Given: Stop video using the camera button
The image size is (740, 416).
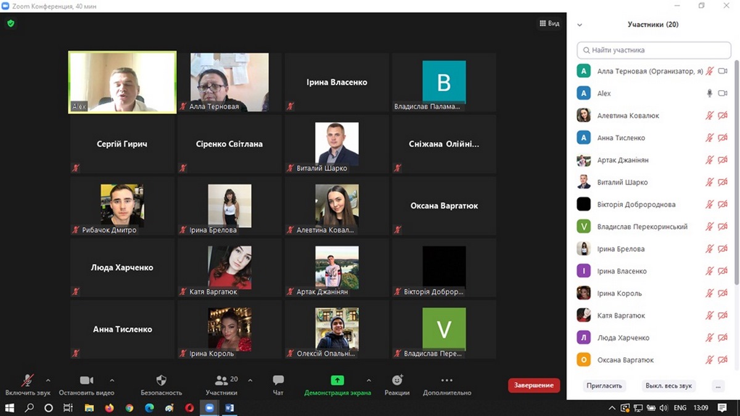Looking at the screenshot, I should (86, 380).
